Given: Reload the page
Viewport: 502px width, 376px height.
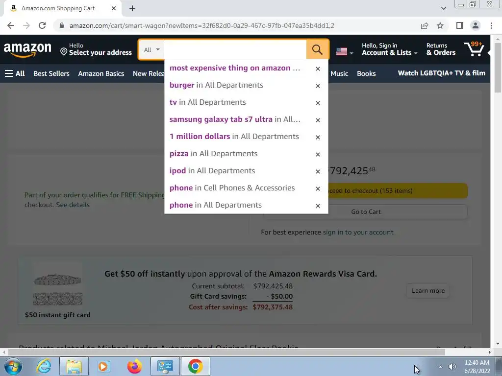Looking at the screenshot, I should tap(42, 25).
